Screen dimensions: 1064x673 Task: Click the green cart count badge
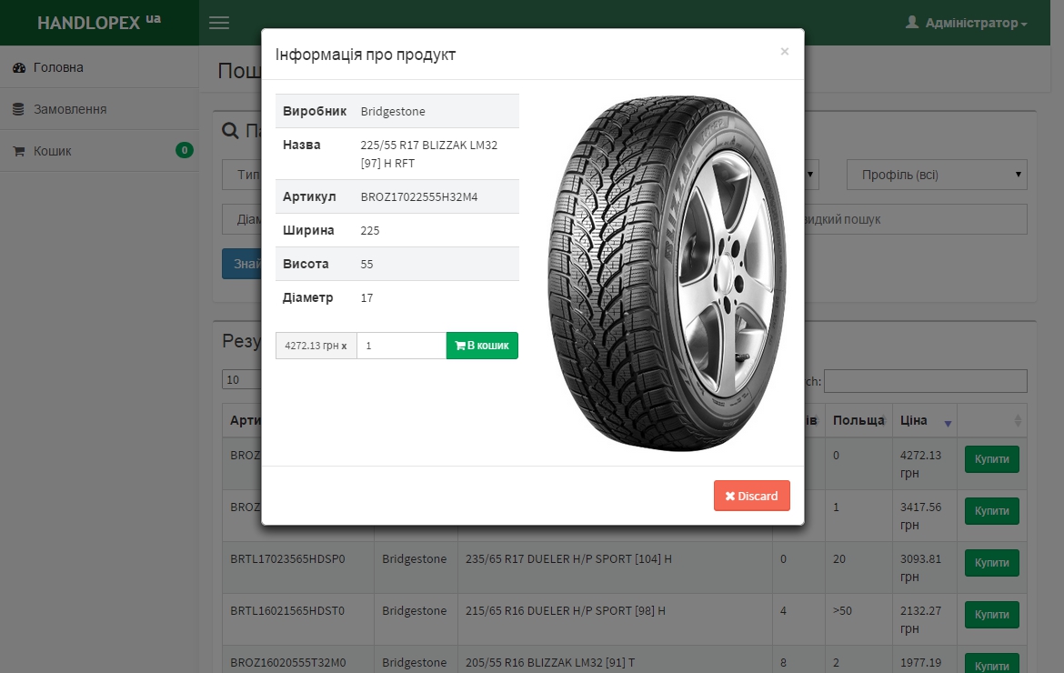185,150
